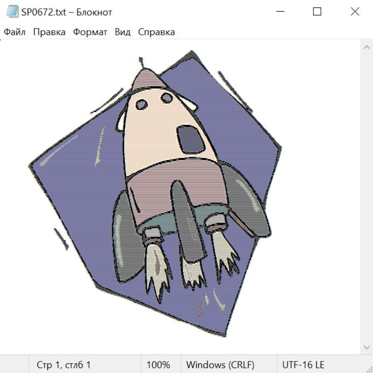Click the scroll up arrow of vertical scrollbar
The width and height of the screenshot is (373, 373).
(366, 48)
